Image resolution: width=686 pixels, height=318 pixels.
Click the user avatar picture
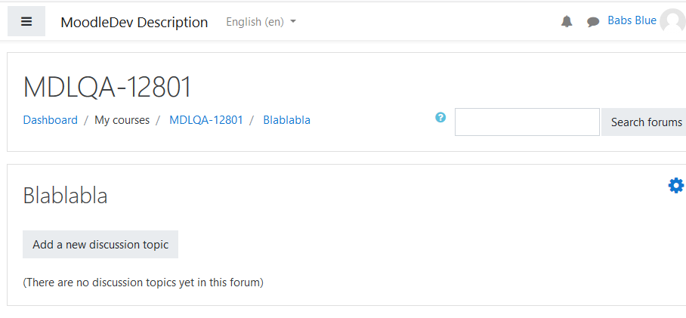pyautogui.click(x=673, y=21)
